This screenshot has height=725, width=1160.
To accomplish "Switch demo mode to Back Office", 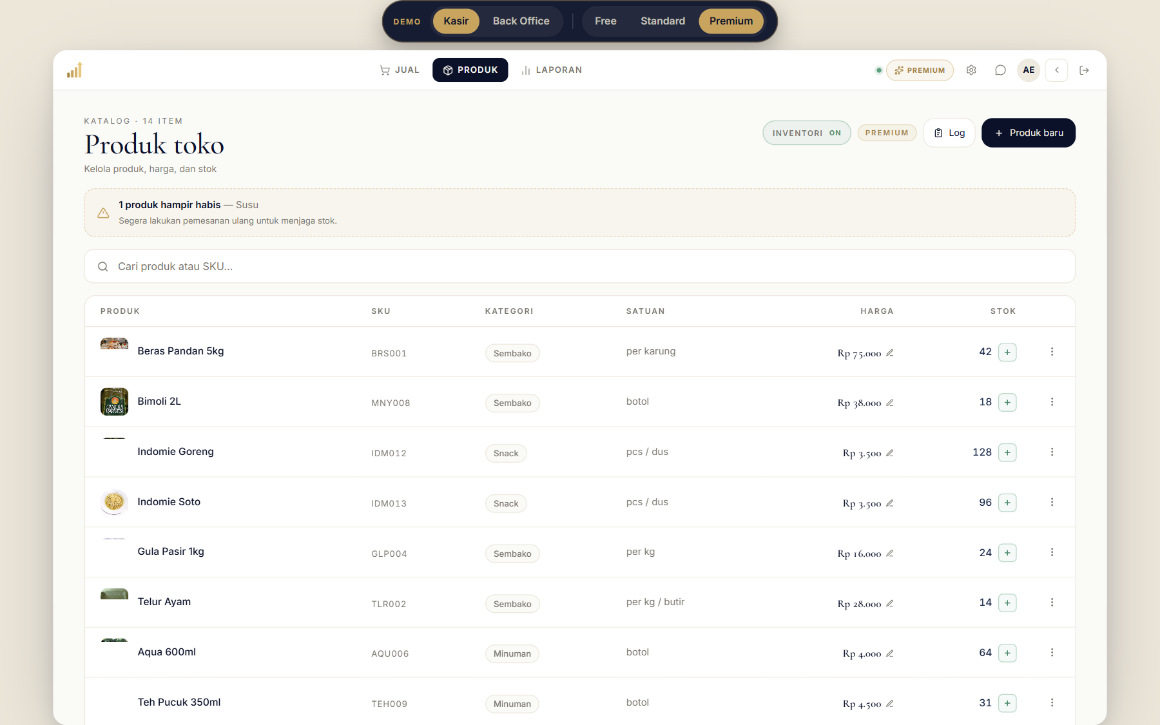I will coord(521,21).
